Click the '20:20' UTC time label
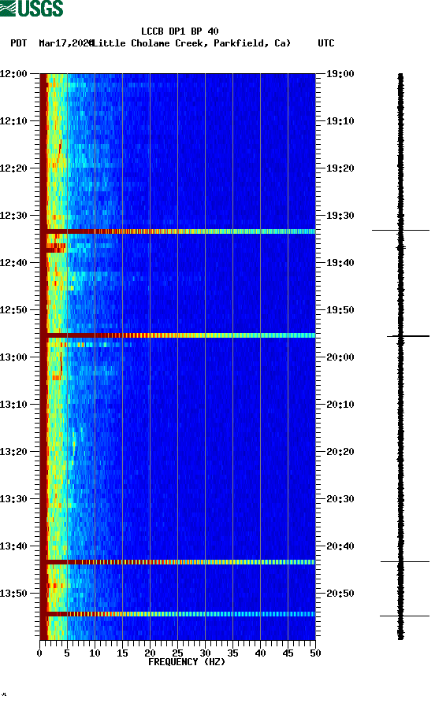Viewport: 435px width, 703px height. pos(340,452)
